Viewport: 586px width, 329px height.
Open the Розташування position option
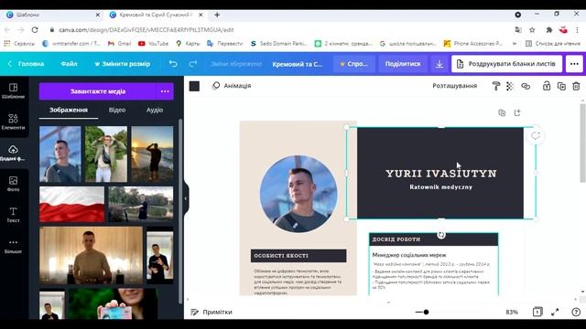[x=454, y=86]
